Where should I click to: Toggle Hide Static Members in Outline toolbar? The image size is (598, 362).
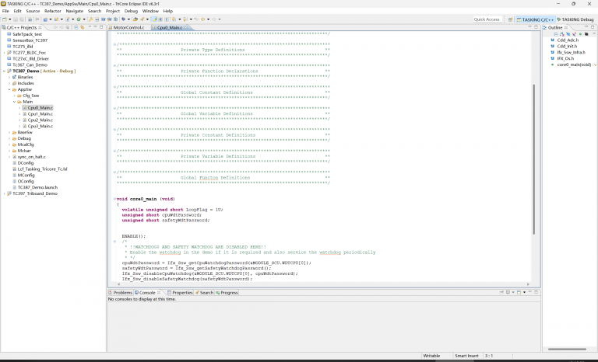coord(574,34)
